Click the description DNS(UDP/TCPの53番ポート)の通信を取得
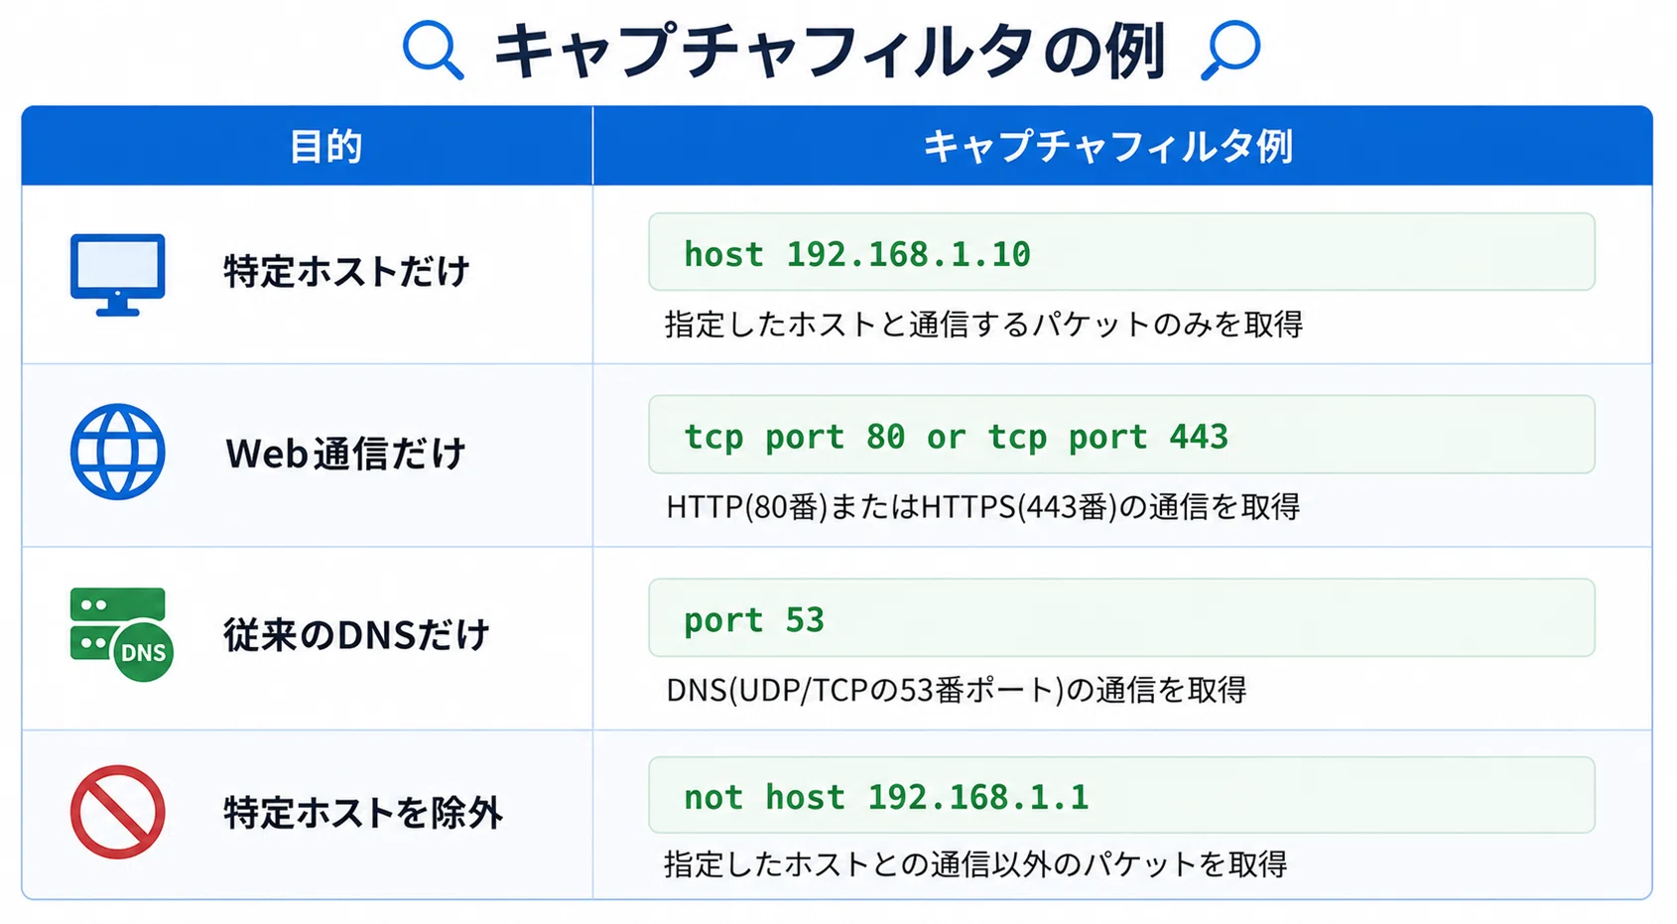 click(x=956, y=690)
